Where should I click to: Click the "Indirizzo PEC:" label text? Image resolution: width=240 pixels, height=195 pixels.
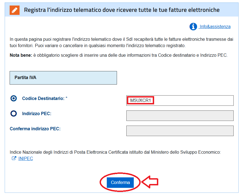pyautogui.click(x=37, y=113)
